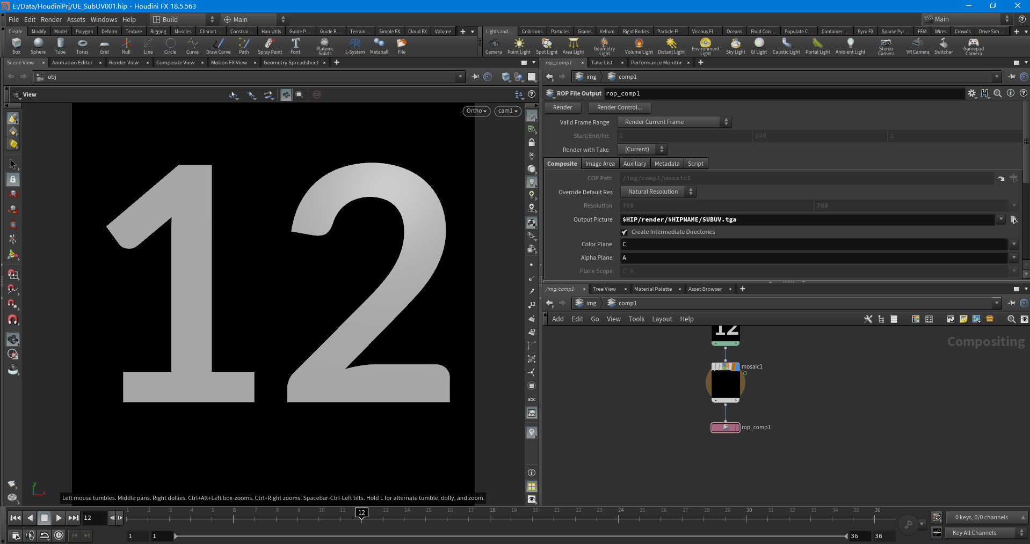
Task: Click frame 24 on the timeline
Action: click(619, 518)
